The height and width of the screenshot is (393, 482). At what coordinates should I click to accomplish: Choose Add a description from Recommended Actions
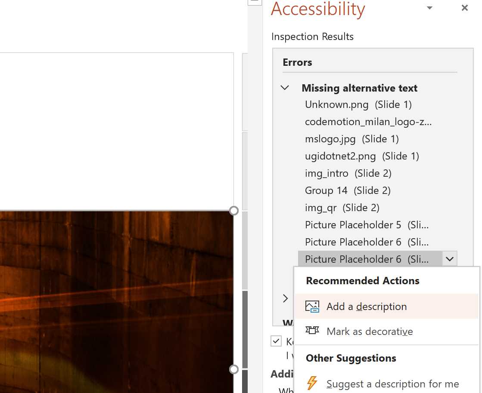pyautogui.click(x=367, y=306)
